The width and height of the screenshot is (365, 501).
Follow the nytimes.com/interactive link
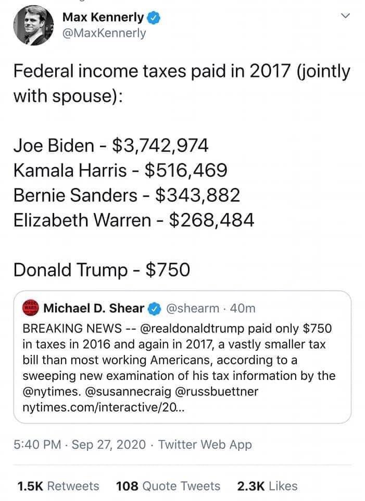[103, 408]
